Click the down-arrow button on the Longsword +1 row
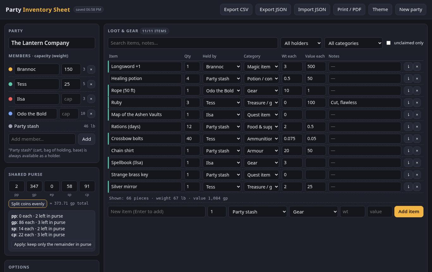Screen dimensions: 432x272 (x=408, y=66)
